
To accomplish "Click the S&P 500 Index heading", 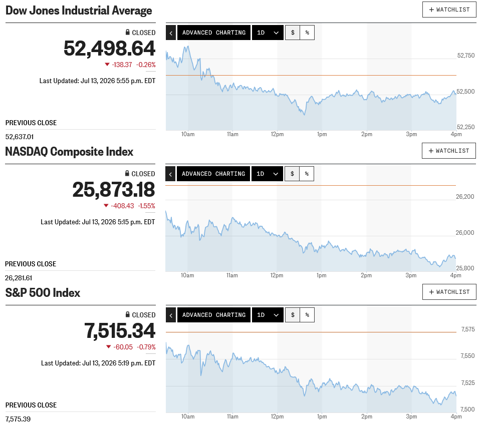I will click(x=43, y=293).
